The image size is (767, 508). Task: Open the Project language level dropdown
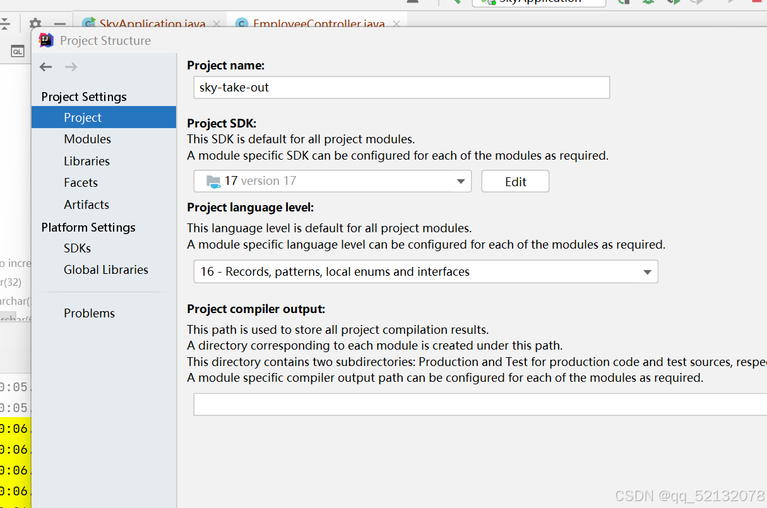[x=425, y=272]
